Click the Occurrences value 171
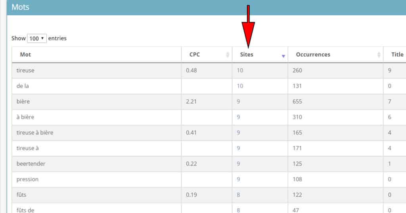The height and width of the screenshot is (213, 406). point(297,148)
